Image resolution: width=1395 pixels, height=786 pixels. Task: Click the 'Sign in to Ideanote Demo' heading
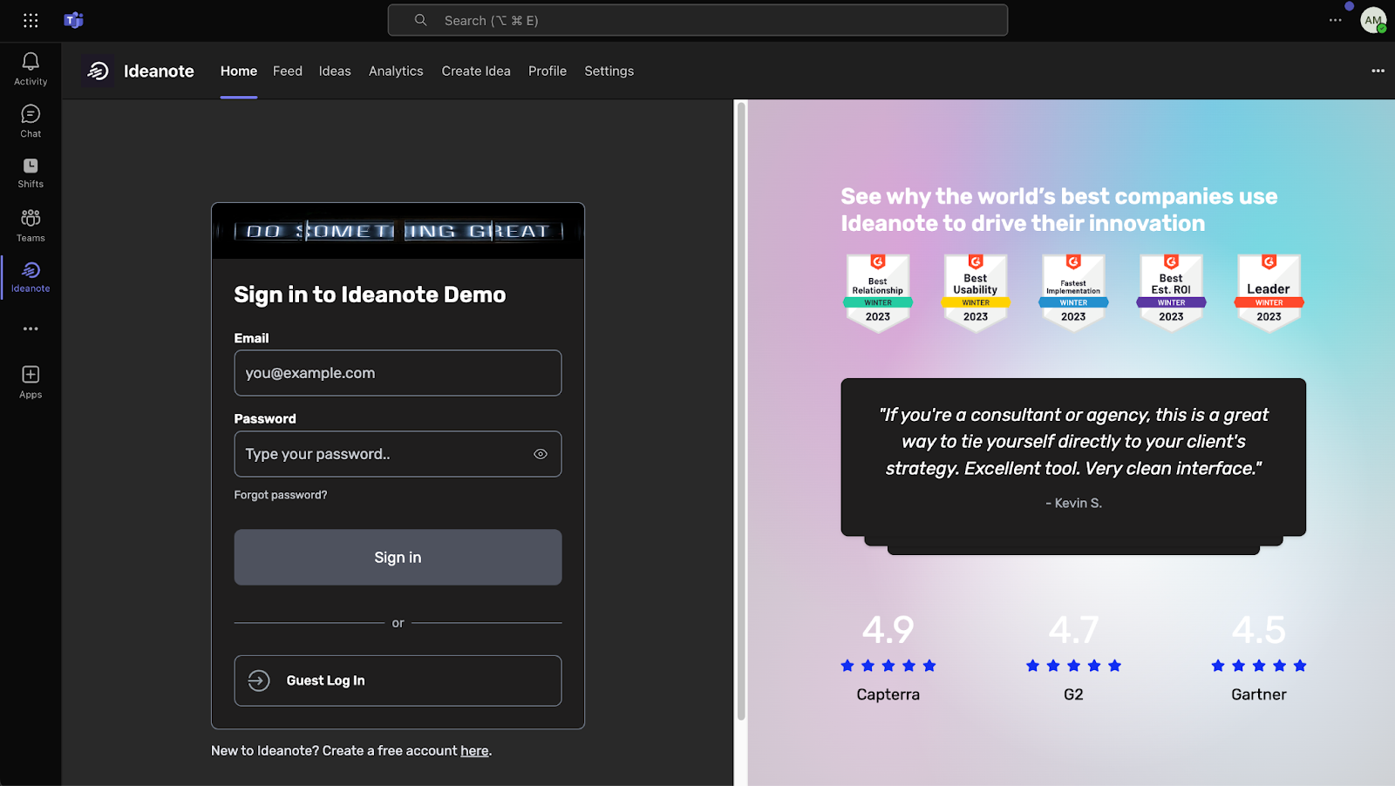[x=370, y=295]
